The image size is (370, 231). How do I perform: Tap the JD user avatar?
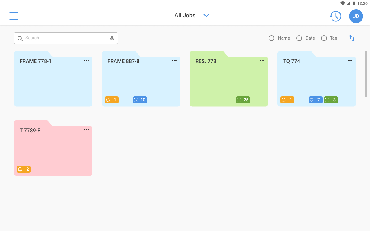356,16
